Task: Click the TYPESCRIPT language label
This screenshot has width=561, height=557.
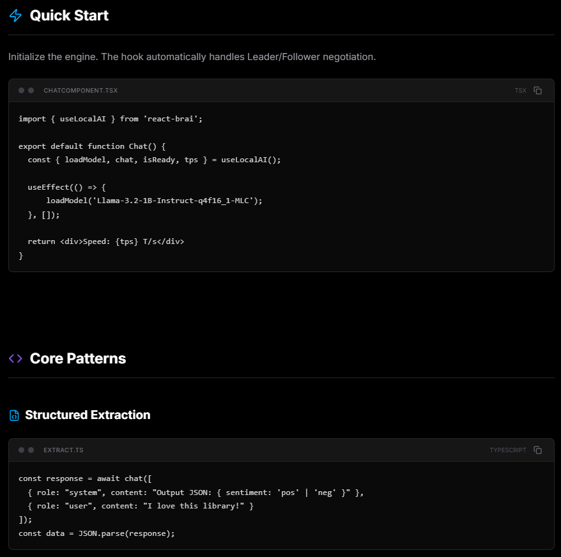Action: 507,450
